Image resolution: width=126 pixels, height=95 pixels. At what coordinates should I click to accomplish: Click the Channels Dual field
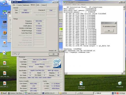(x=51, y=10)
